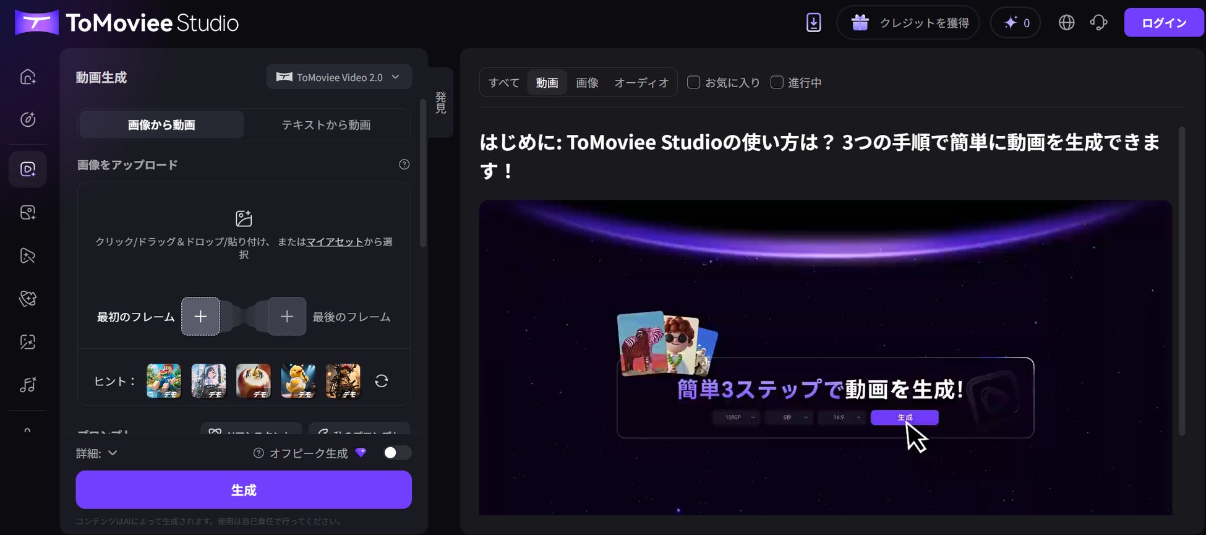Click the 画像をアップロード label
1206x535 pixels.
pos(127,165)
